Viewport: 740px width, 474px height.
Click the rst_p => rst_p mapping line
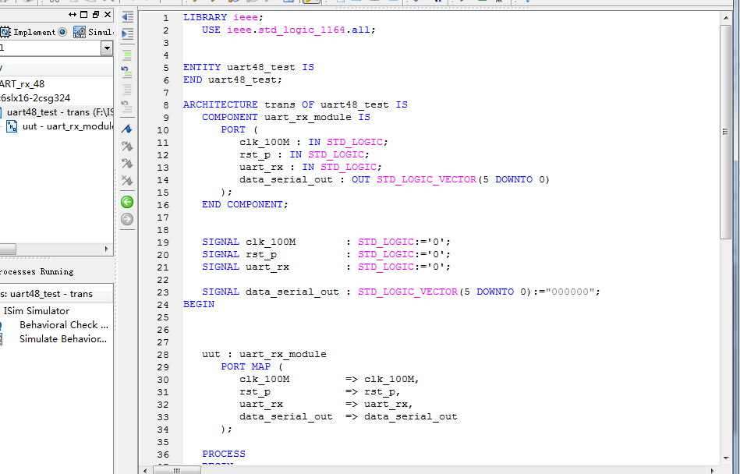click(320, 391)
